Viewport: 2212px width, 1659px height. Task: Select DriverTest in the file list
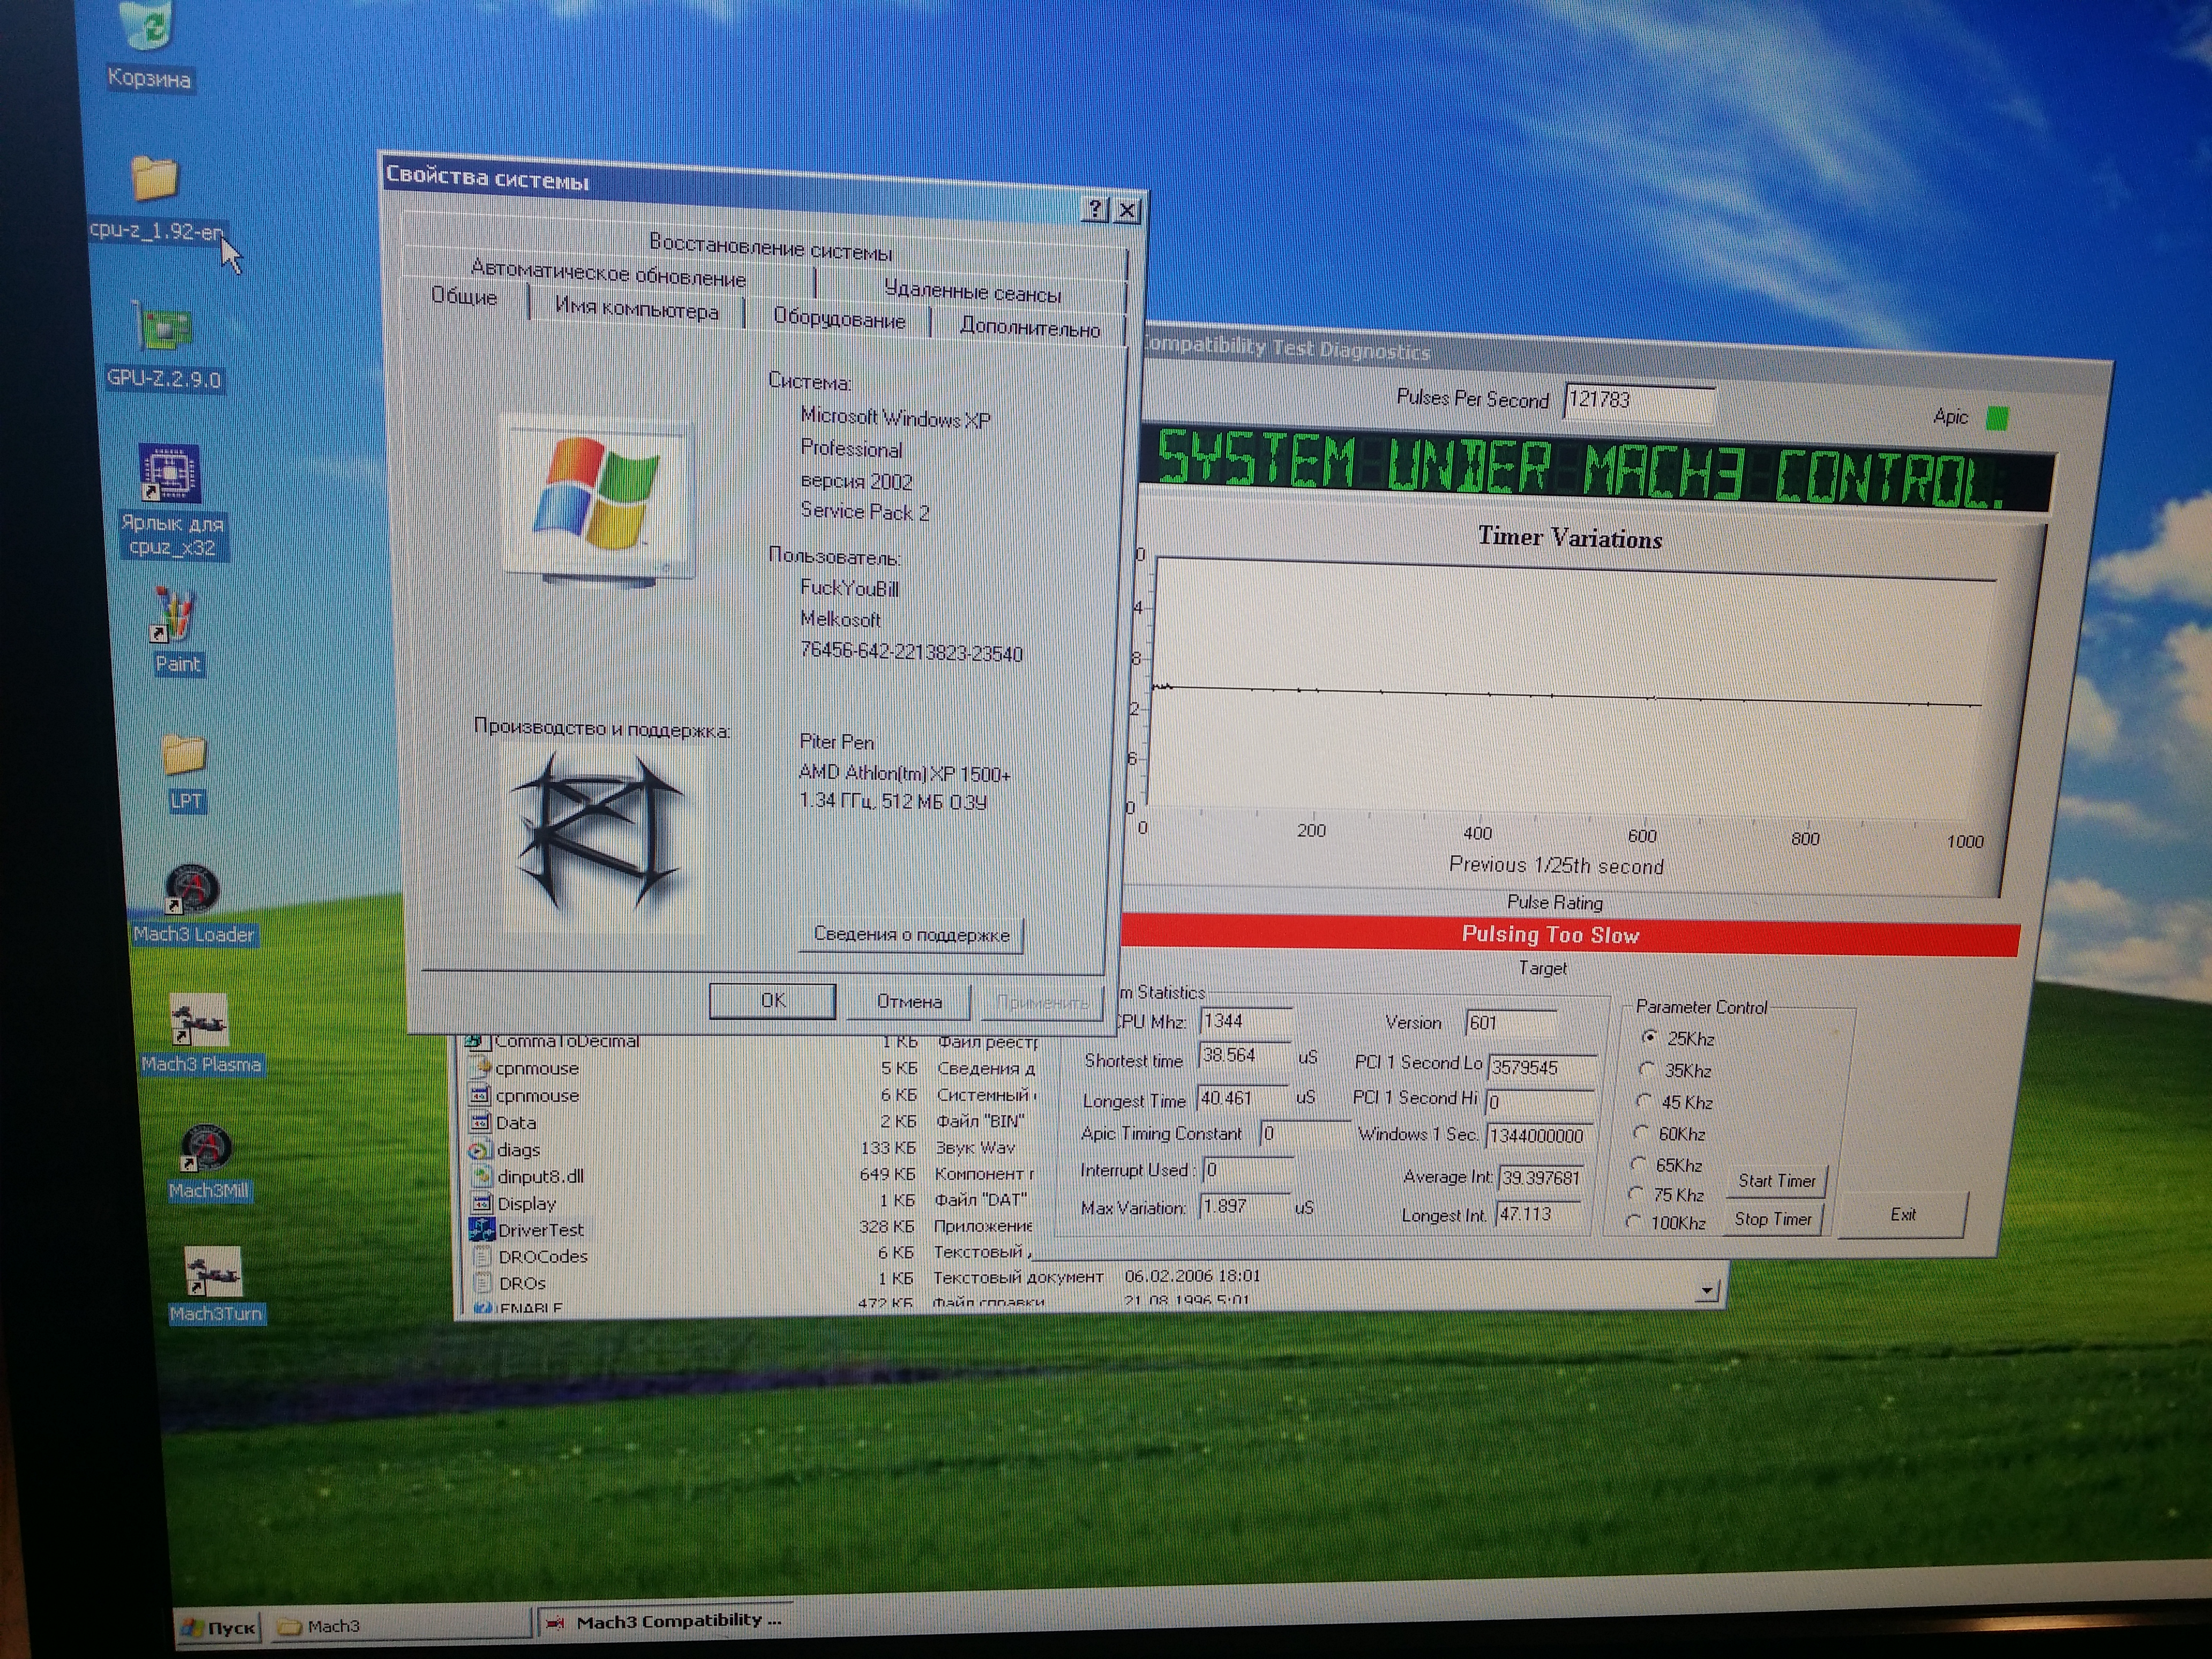540,1230
